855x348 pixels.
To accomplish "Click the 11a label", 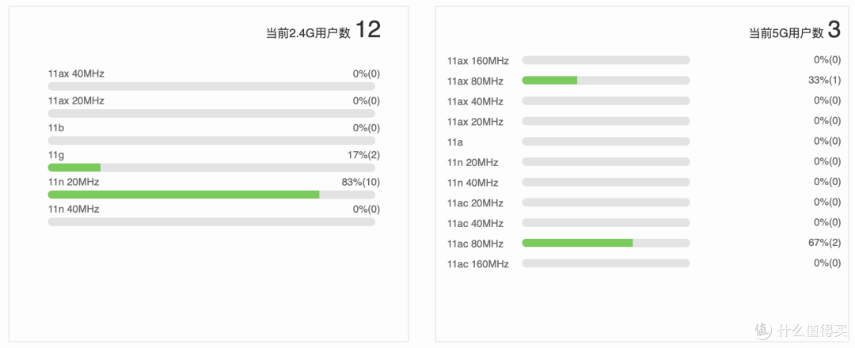I will (455, 142).
